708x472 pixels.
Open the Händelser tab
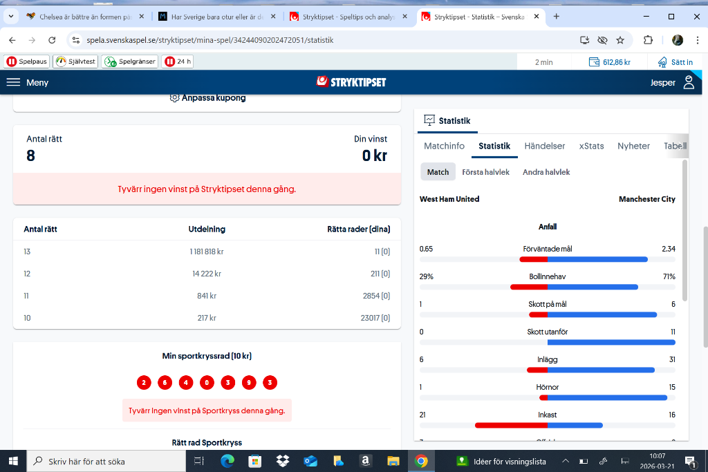point(544,146)
